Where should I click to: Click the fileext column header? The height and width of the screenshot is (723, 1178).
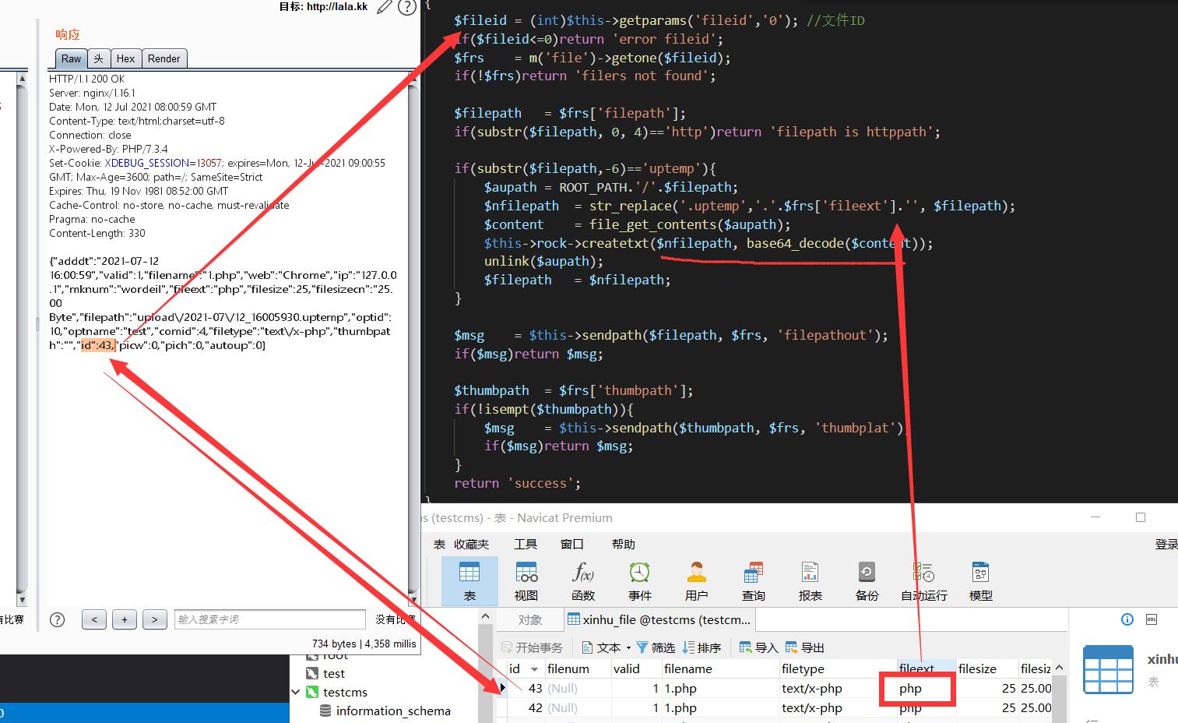pyautogui.click(x=927, y=668)
